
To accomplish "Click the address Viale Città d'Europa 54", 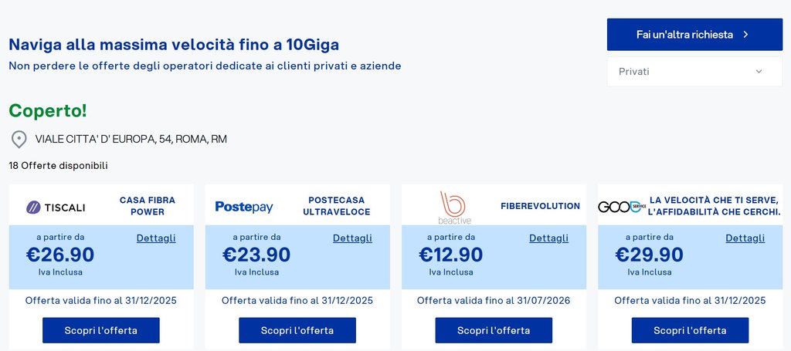I will 131,140.
